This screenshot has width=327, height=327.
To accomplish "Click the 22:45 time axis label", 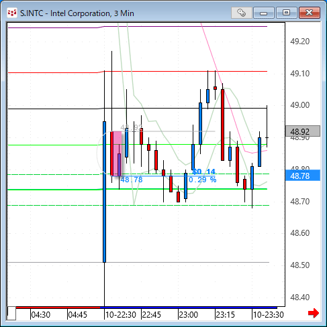I will tap(152, 315).
